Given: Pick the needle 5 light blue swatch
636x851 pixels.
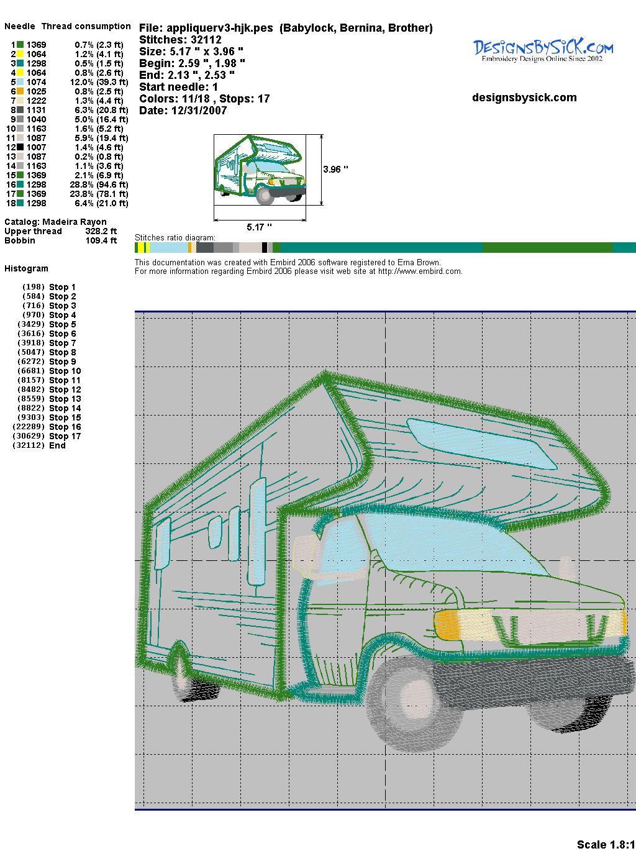Looking at the screenshot, I should coord(20,82).
